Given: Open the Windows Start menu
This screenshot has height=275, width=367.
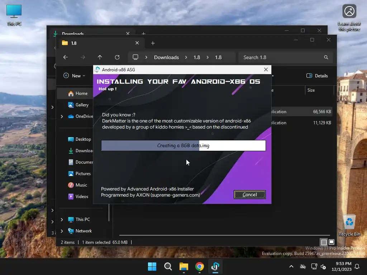Looking at the screenshot, I should tap(152, 266).
